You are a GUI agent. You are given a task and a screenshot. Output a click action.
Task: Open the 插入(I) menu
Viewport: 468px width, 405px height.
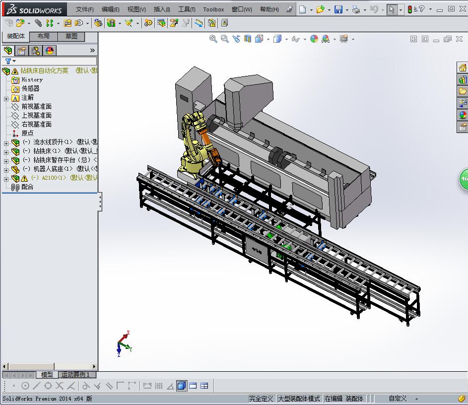[162, 9]
